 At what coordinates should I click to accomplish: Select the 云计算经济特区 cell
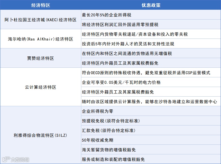[41, 87]
